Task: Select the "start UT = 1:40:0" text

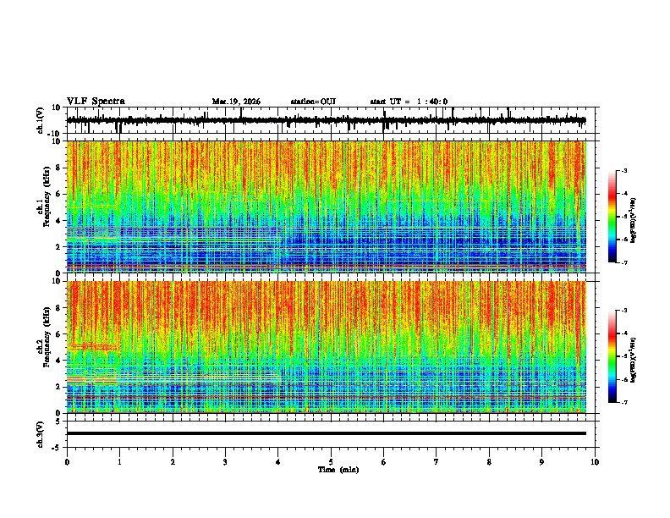Action: (409, 102)
